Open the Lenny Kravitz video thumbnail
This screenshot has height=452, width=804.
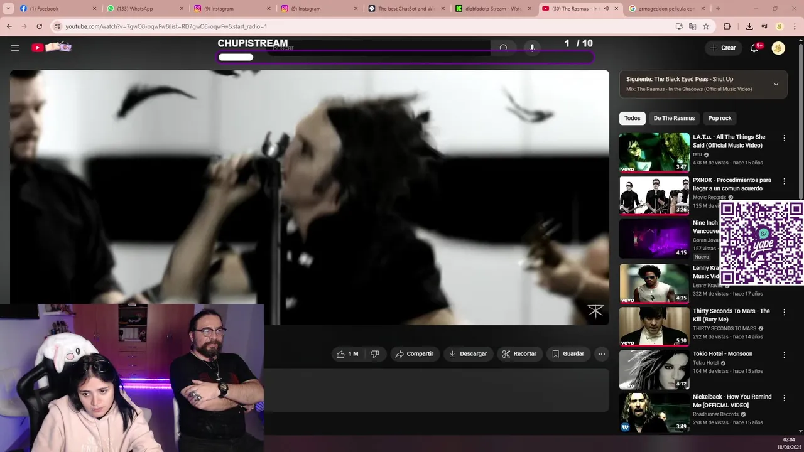click(655, 283)
